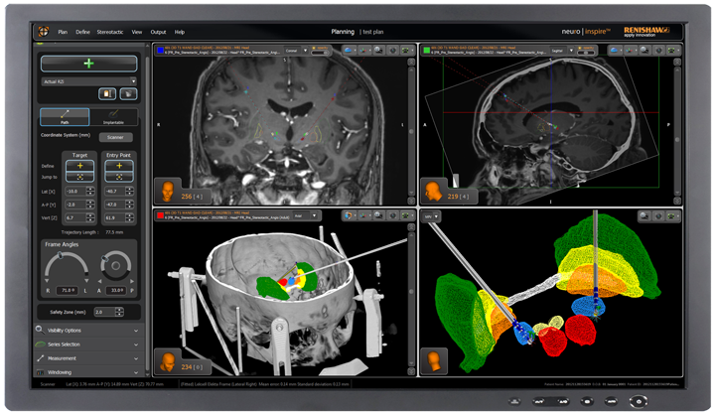Select the Path trajectory mode
715x414 pixels.
[x=64, y=119]
